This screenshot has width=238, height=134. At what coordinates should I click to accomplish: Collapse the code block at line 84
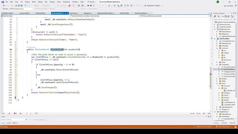point(17,32)
